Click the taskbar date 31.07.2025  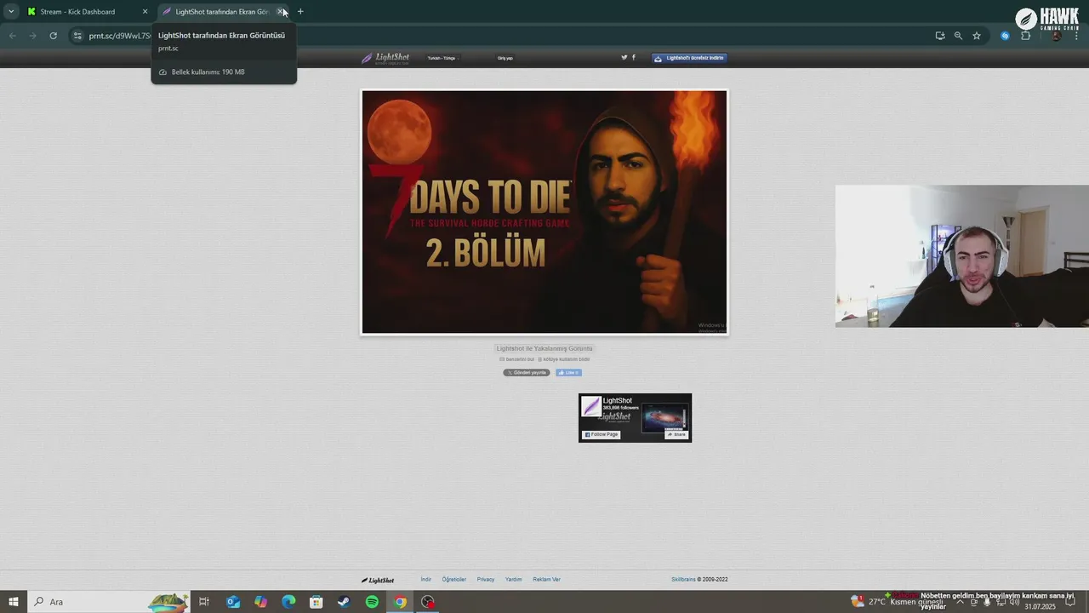[1039, 607]
